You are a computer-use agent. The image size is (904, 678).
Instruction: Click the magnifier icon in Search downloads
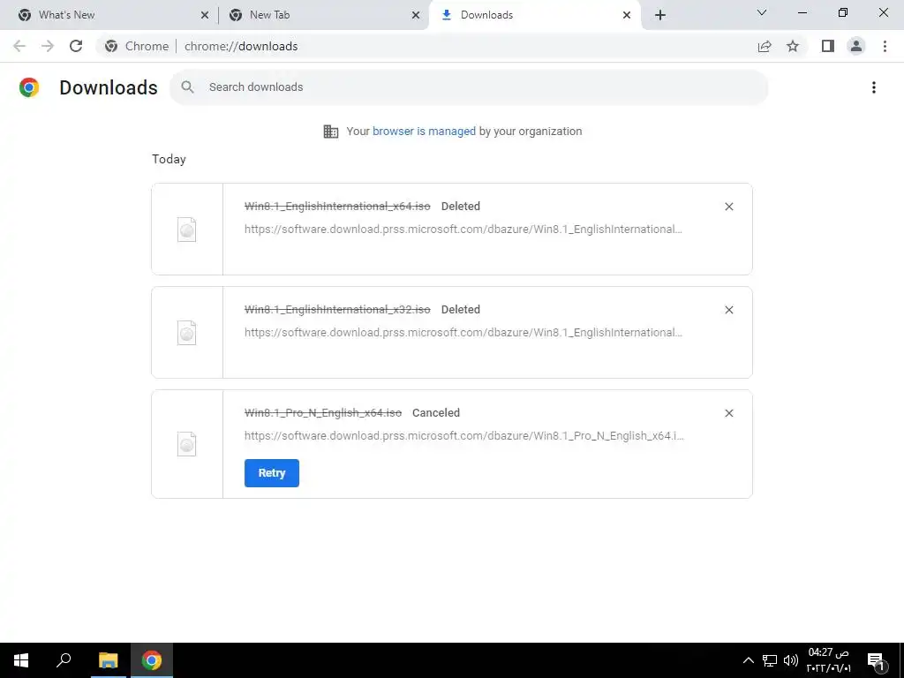(187, 87)
